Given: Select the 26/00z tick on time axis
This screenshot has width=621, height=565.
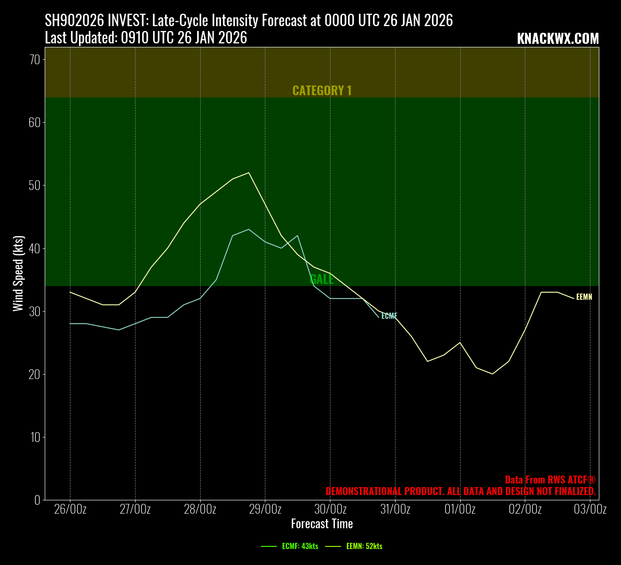Looking at the screenshot, I should (x=70, y=509).
